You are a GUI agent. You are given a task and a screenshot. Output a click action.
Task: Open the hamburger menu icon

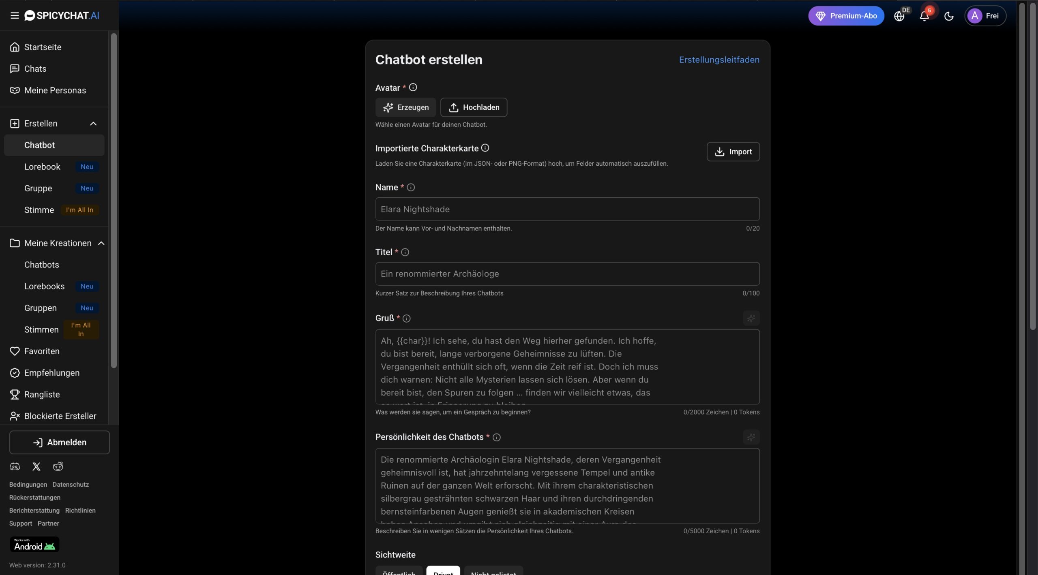pos(15,15)
